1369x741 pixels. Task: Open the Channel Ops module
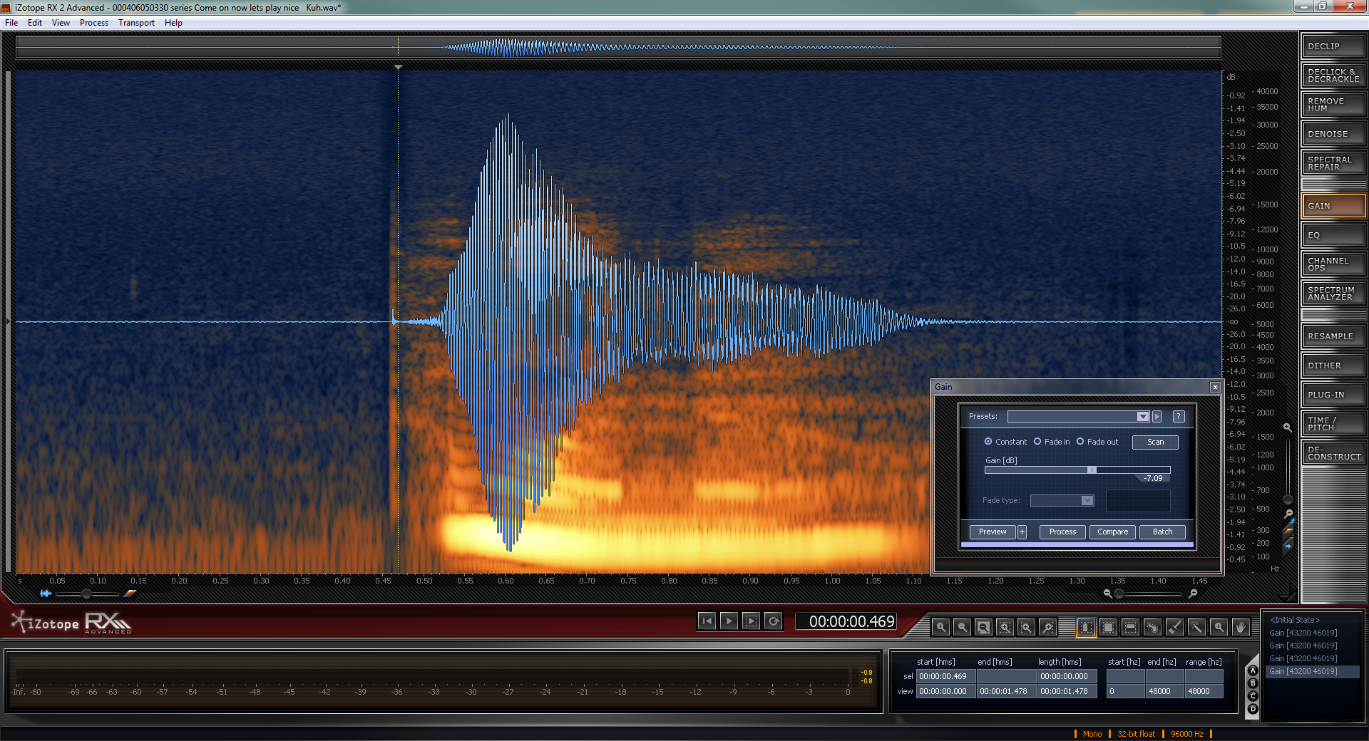[x=1333, y=264]
